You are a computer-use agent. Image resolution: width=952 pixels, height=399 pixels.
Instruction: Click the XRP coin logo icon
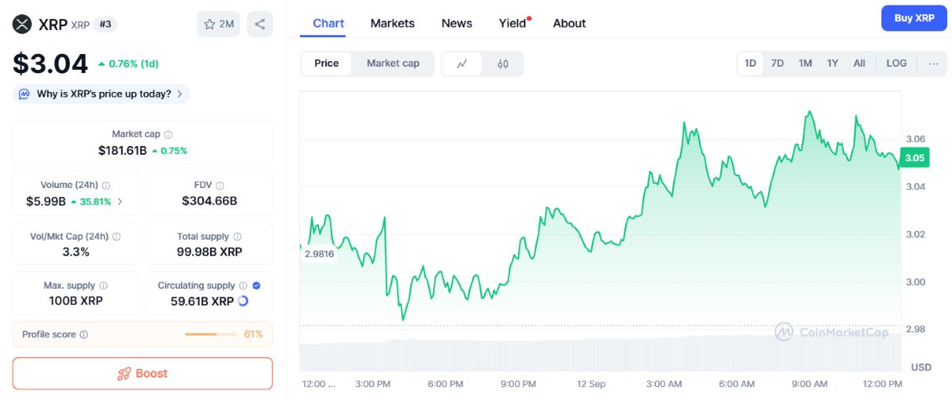point(21,24)
